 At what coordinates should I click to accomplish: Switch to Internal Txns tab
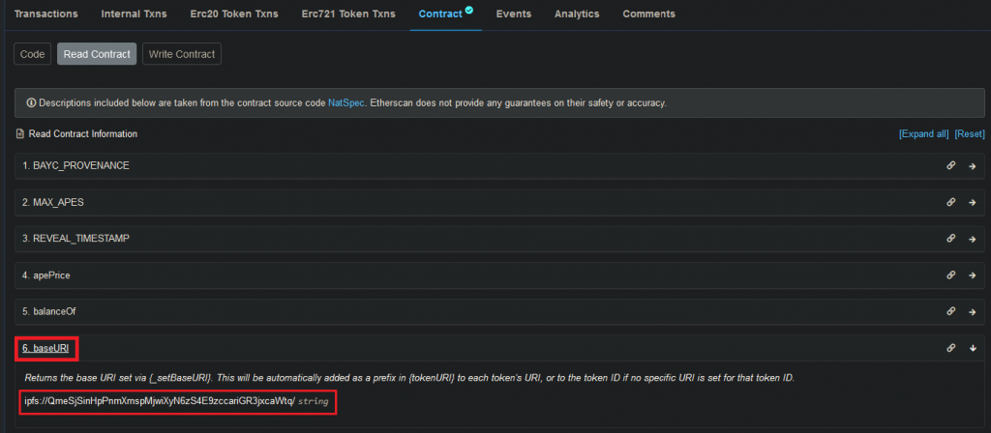coord(134,14)
